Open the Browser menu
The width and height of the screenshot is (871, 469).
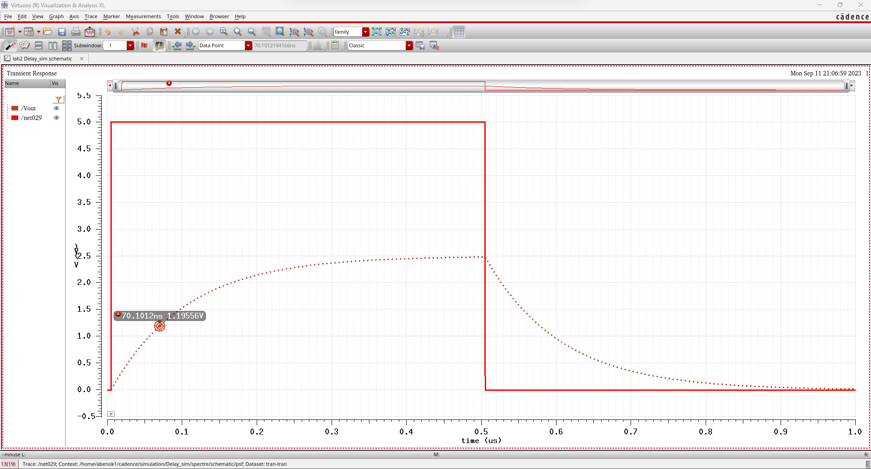(x=219, y=16)
